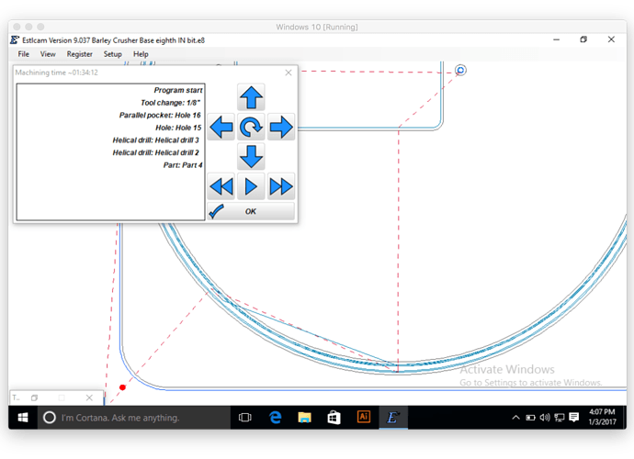The image size is (634, 459).
Task: Restore down the Estlcam window
Action: click(x=583, y=39)
